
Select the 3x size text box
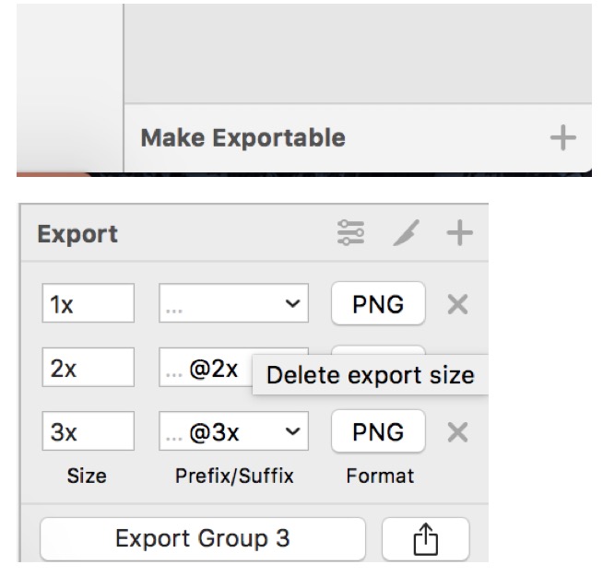[88, 431]
